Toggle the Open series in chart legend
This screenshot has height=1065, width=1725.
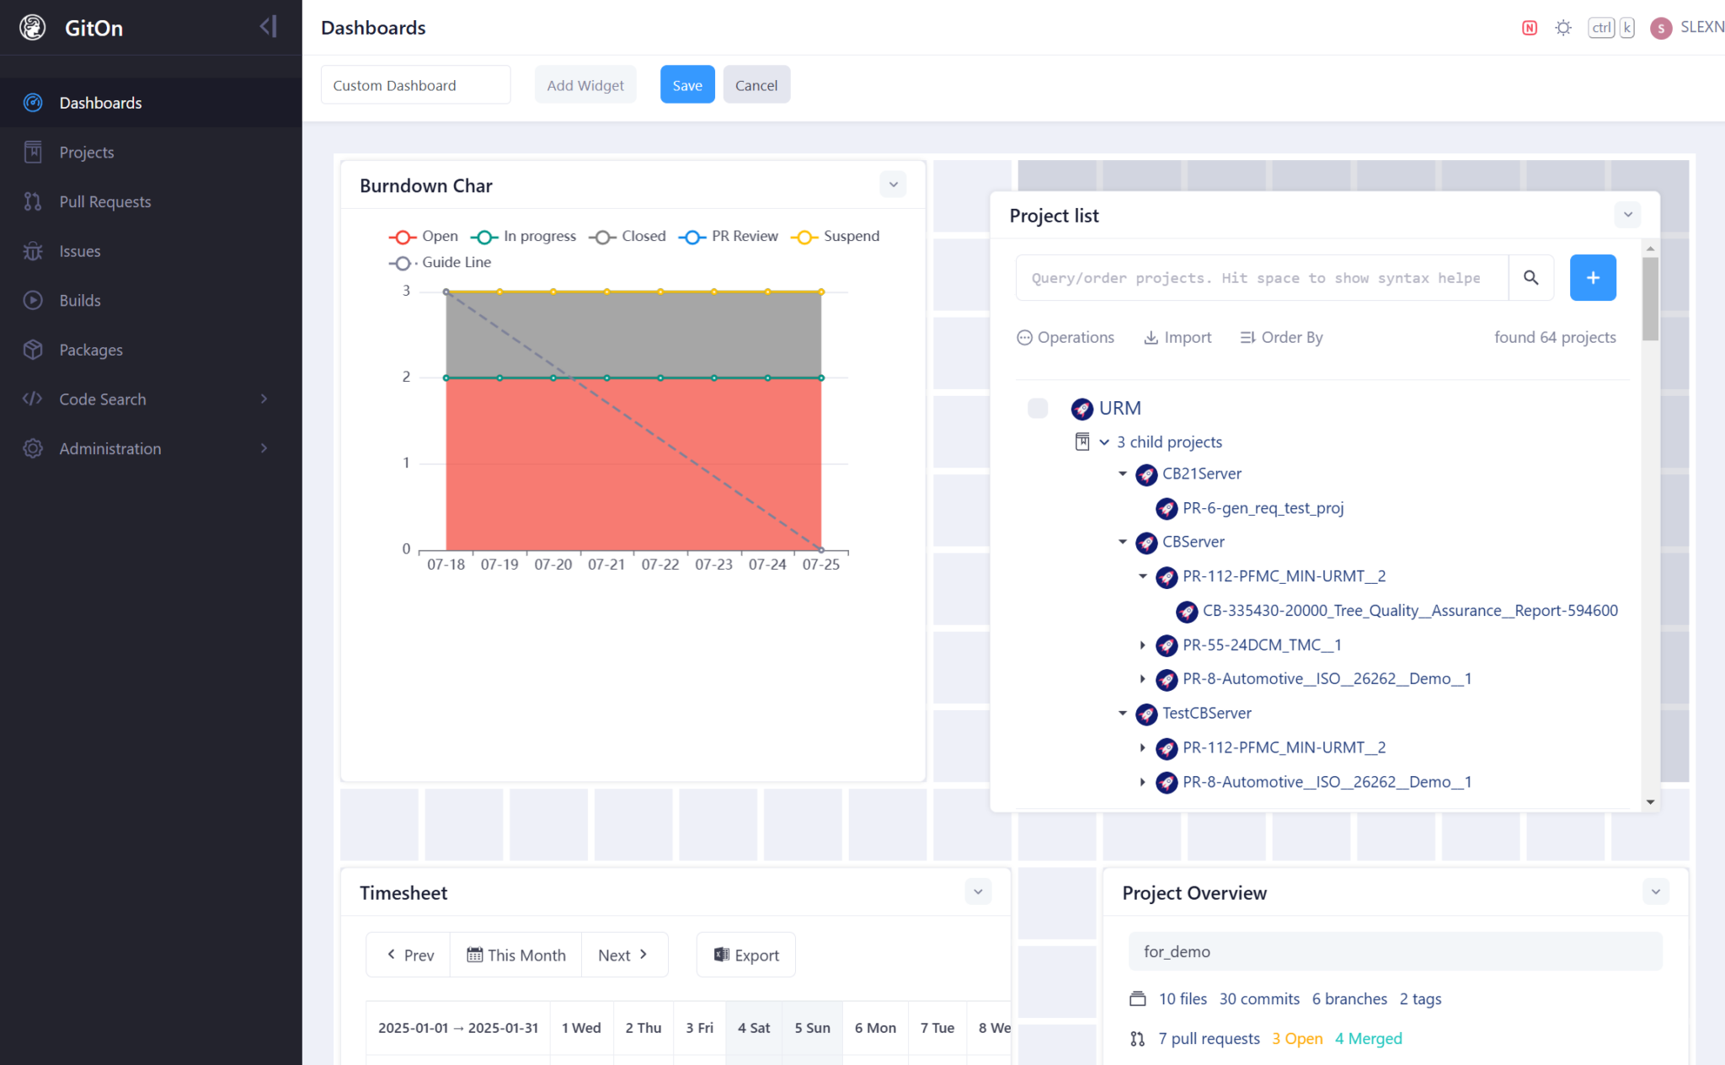(x=424, y=237)
